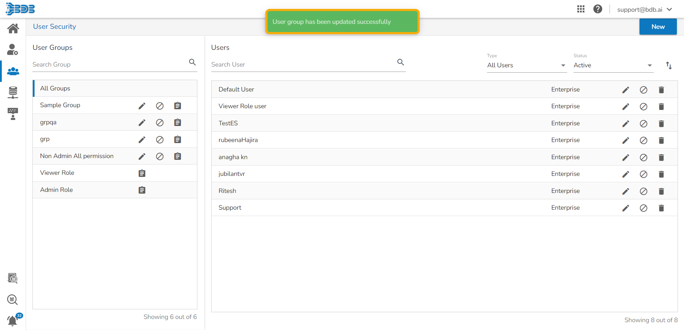Edit the Sample Group pencil icon

coord(142,106)
